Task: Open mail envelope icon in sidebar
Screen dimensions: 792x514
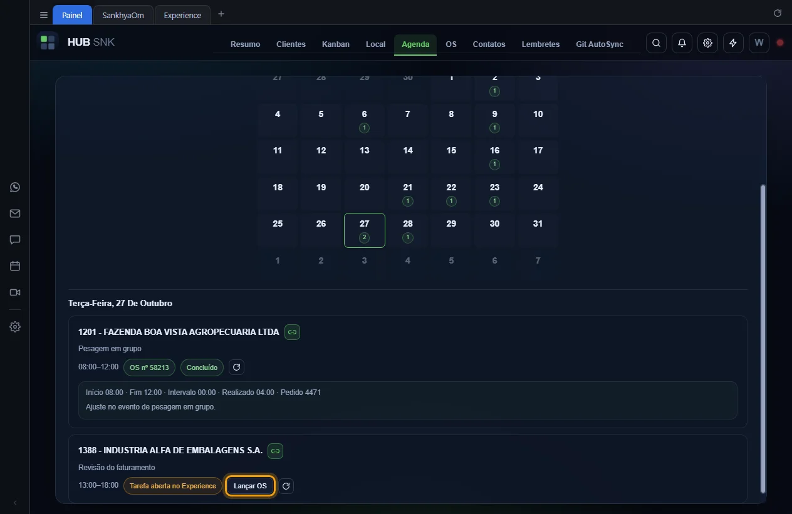Action: point(15,213)
